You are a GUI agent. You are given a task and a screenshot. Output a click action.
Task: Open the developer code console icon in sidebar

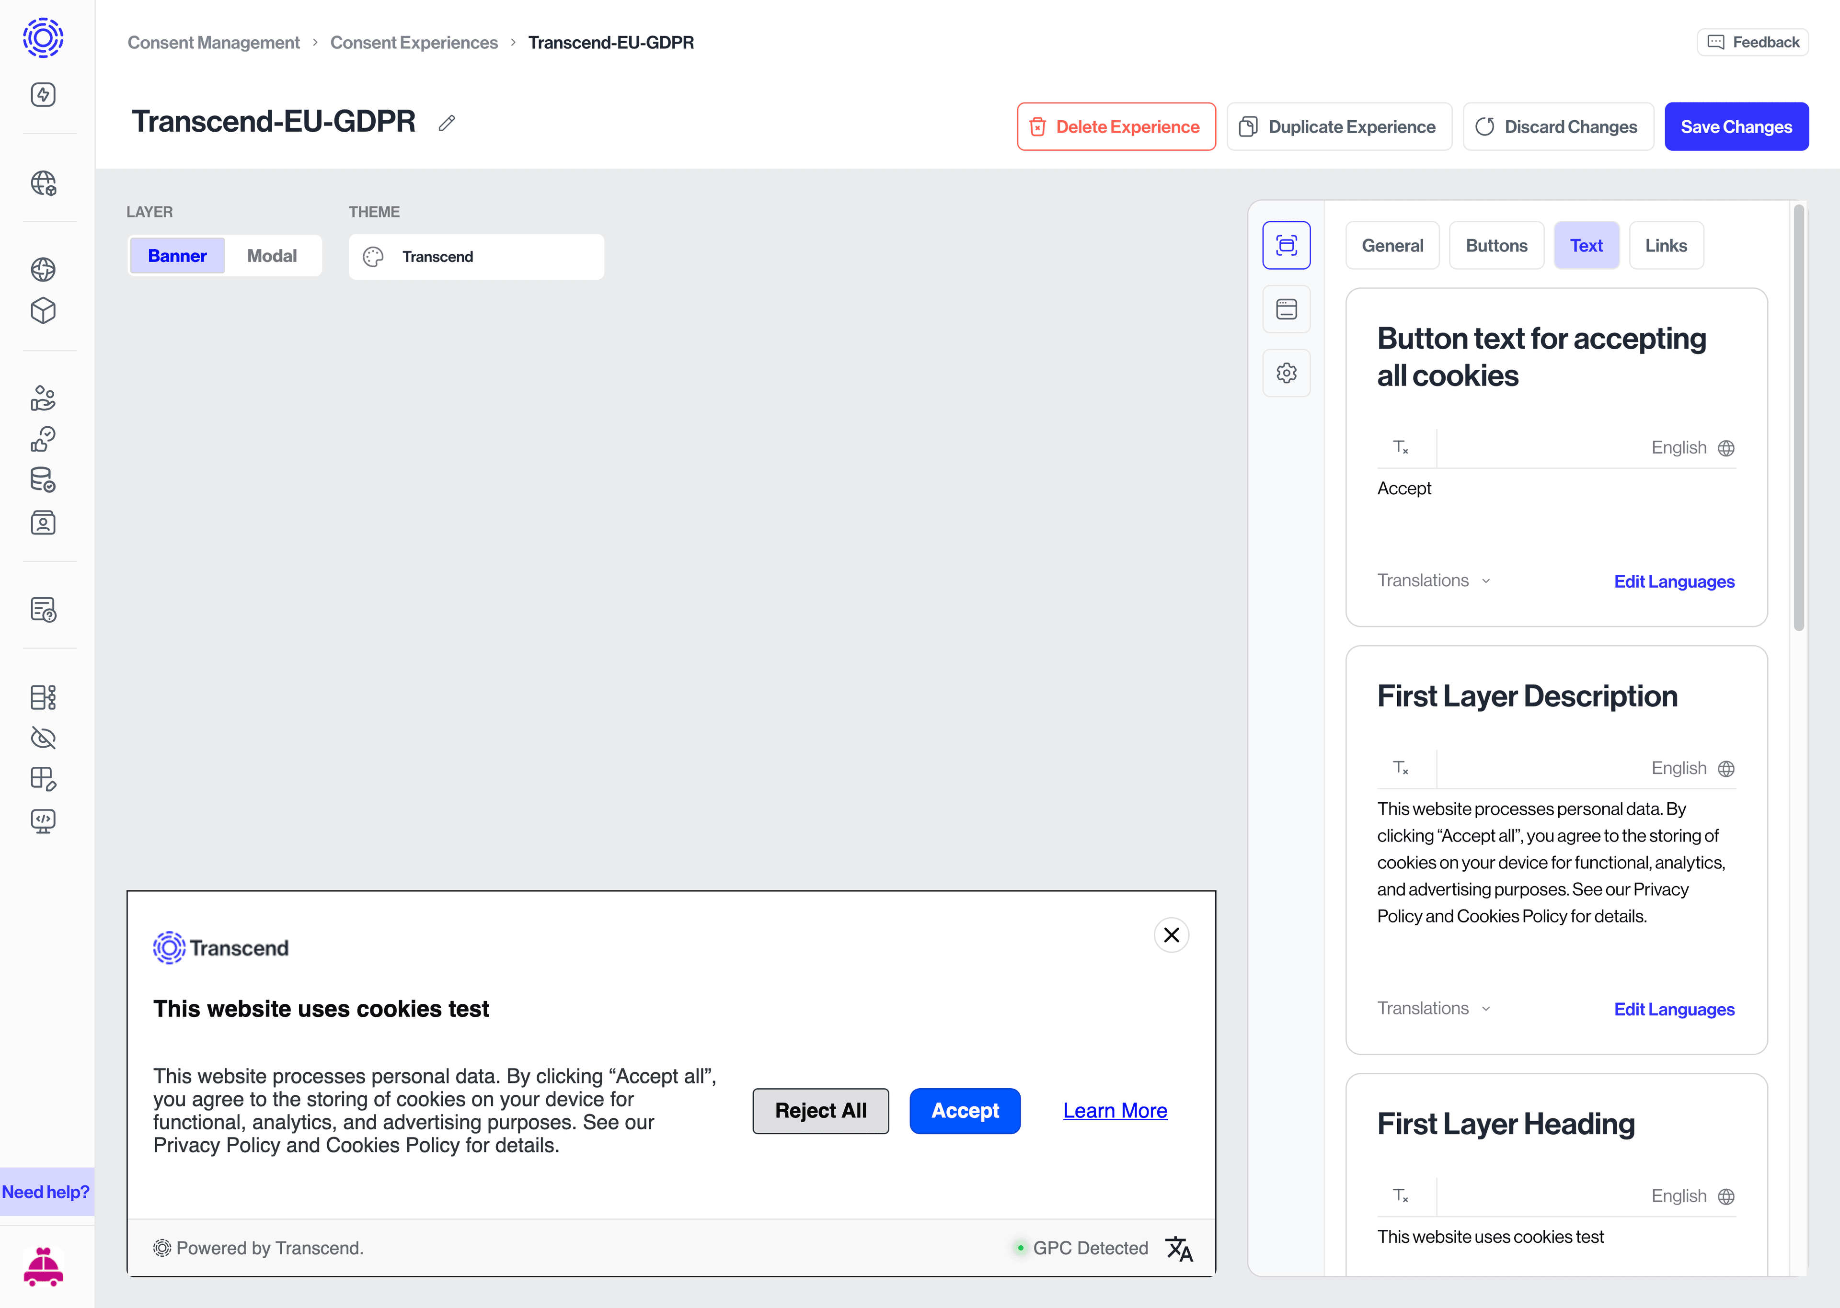pos(42,821)
